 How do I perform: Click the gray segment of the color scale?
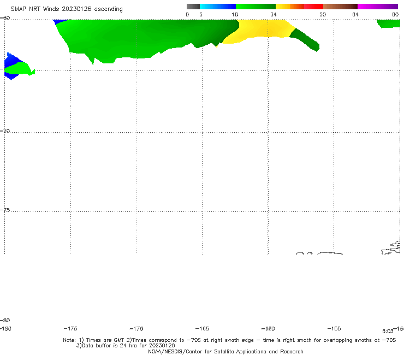coord(193,7)
